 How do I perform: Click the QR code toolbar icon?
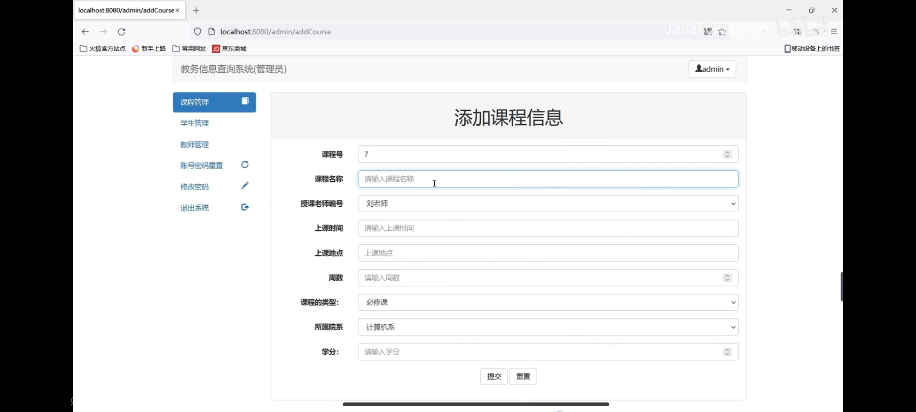click(708, 32)
